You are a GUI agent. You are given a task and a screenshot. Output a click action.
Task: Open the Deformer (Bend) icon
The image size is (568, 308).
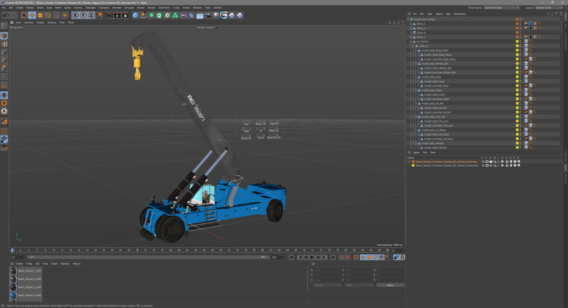click(x=191, y=15)
